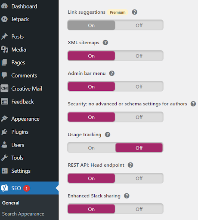The width and height of the screenshot is (198, 220).
Task: Select On for Link suggestions
Action: point(91,25)
